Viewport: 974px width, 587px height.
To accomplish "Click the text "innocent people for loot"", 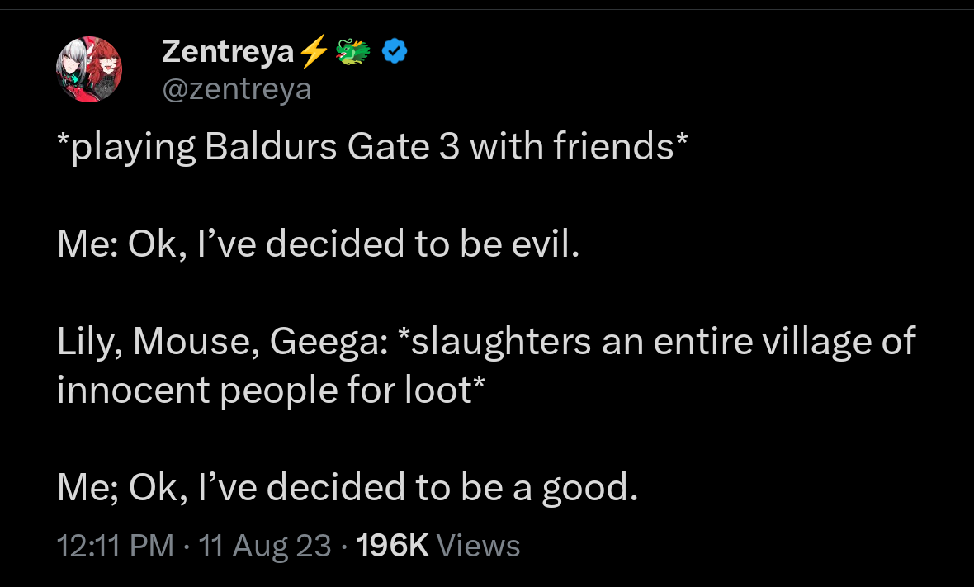I will tap(265, 390).
